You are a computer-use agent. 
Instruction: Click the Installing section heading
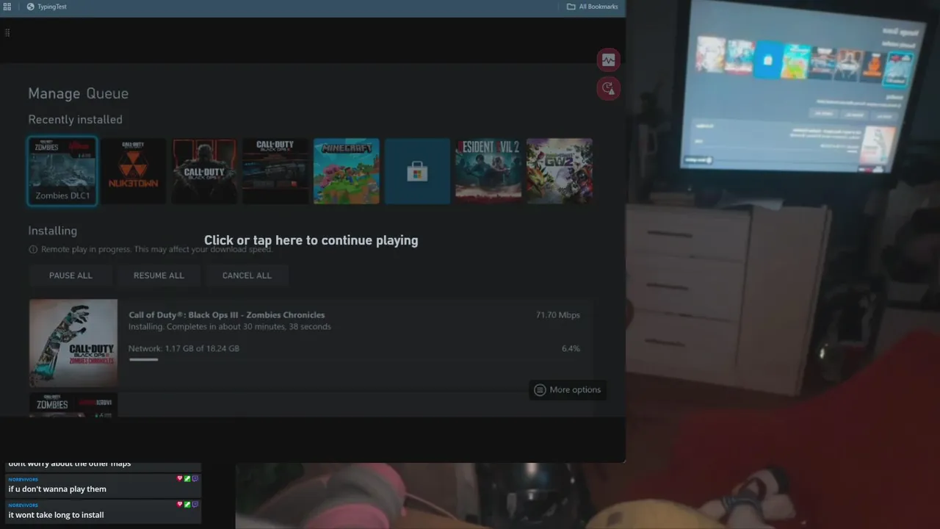[x=52, y=231]
